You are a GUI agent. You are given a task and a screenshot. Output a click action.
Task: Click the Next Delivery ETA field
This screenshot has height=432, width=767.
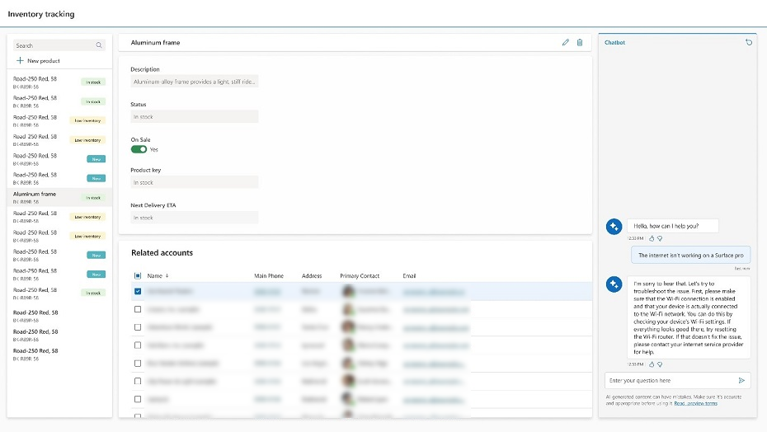coord(194,218)
